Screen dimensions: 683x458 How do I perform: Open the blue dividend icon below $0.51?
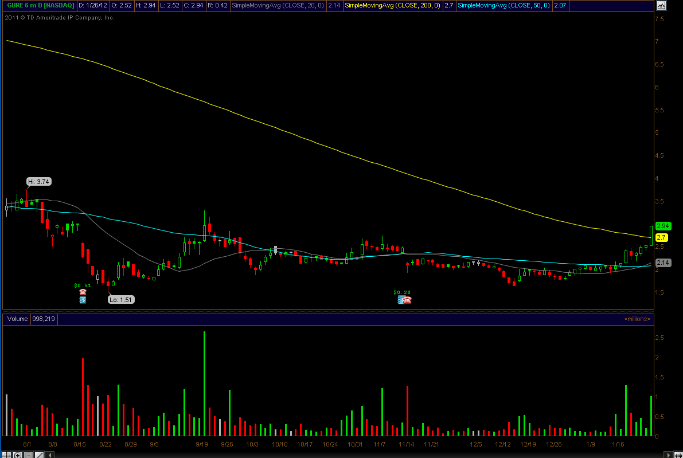83,300
